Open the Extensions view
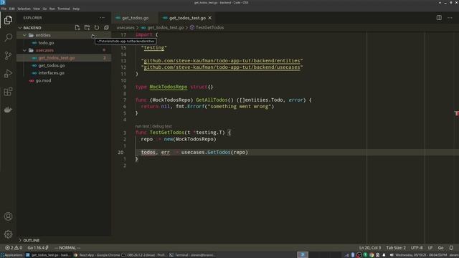Screen dimensions: 459x258 8,92
